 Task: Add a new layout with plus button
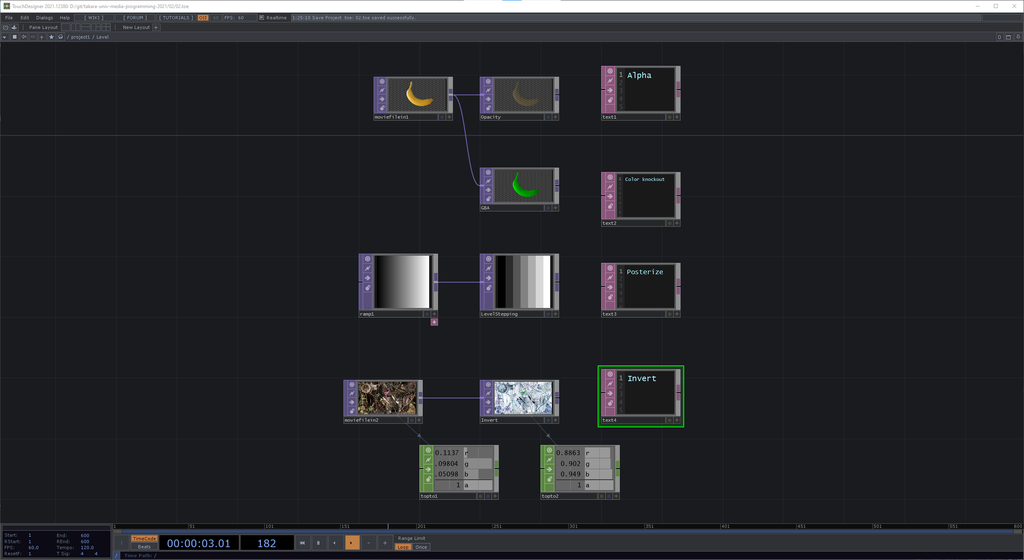[x=156, y=27]
